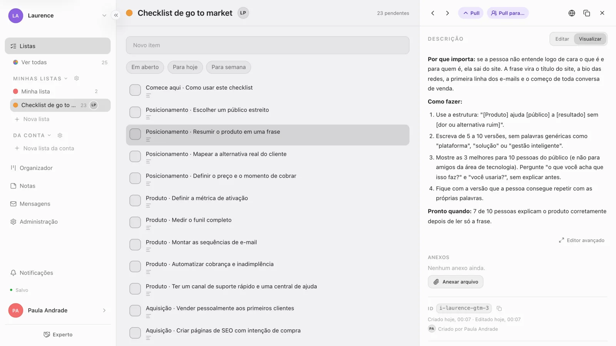Viewport: 616px width, 346px height.
Task: Expand Paula Andrade user menu chevron
Action: click(104, 311)
